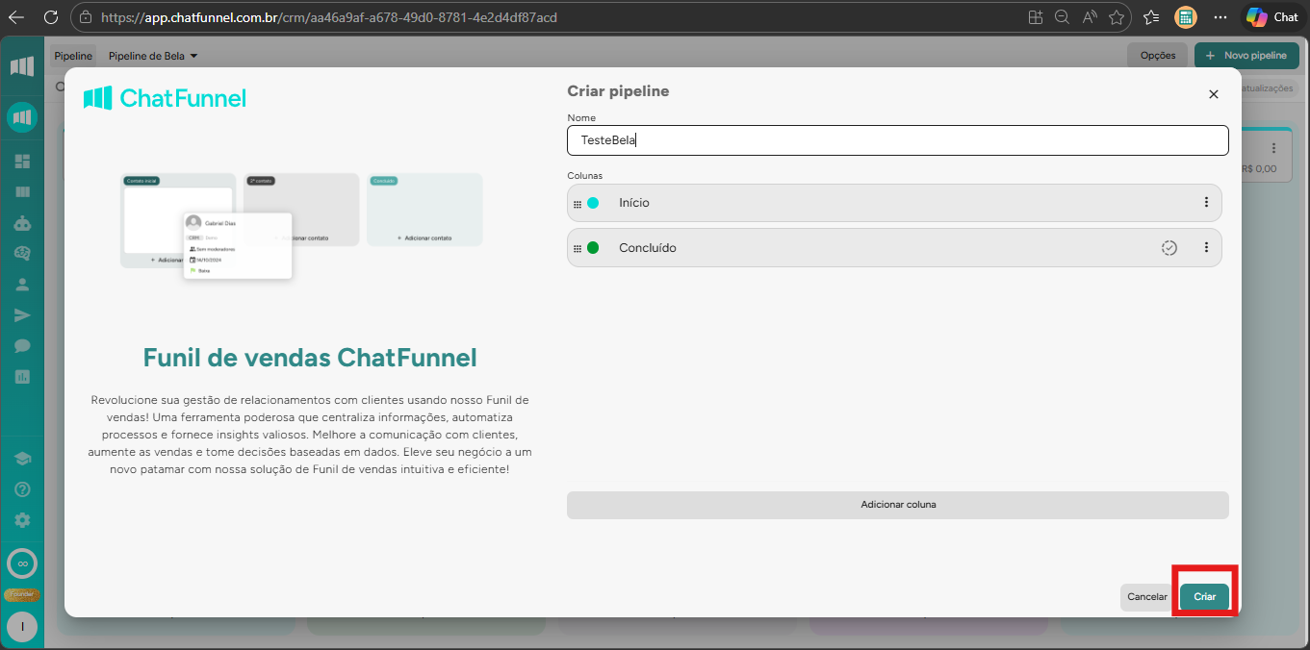
Task: Click the Founder badge in sidebar
Action: pyautogui.click(x=22, y=594)
